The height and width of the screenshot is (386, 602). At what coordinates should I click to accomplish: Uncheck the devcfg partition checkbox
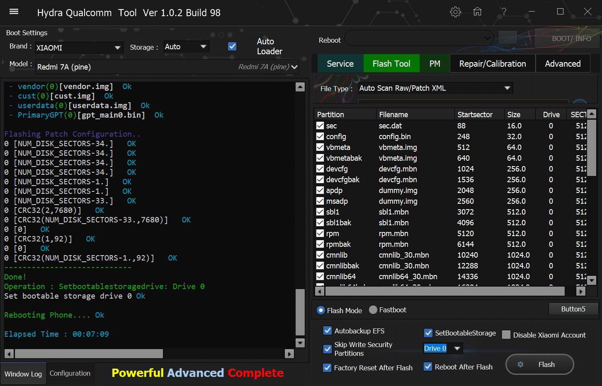click(x=320, y=169)
